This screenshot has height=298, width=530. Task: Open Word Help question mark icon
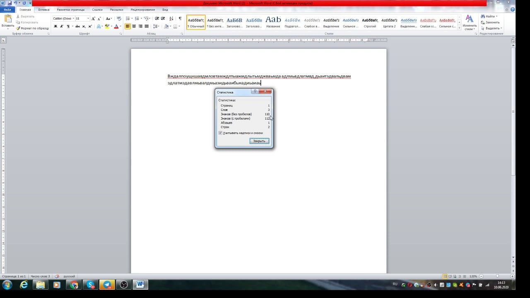[513, 10]
